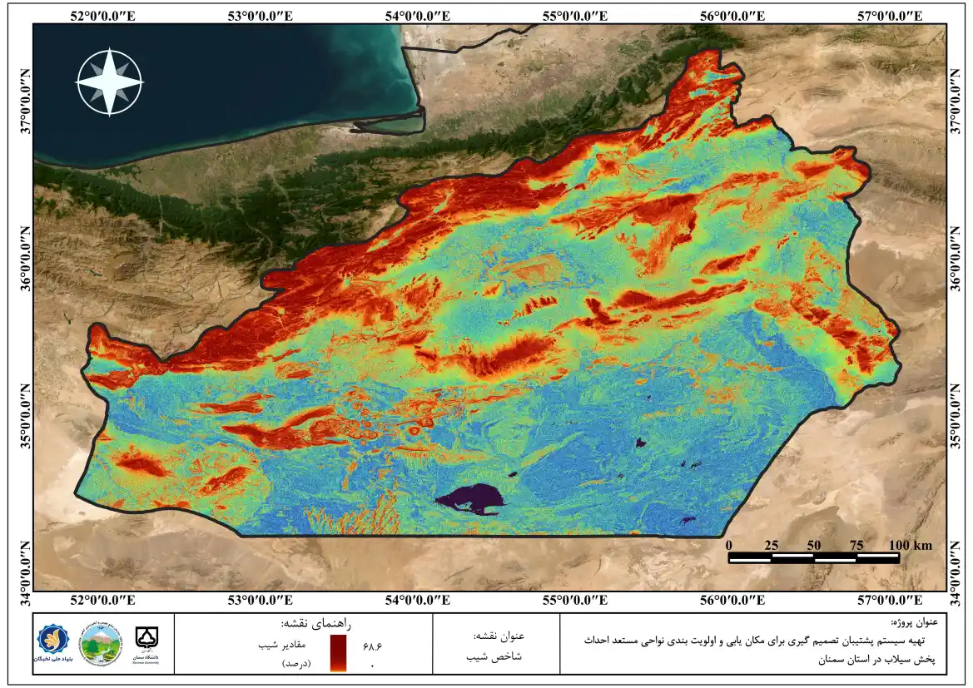Screen dimensions: 973x688
Task: Click the 57°0'0.0"E label on top edge
Action: 890,16
